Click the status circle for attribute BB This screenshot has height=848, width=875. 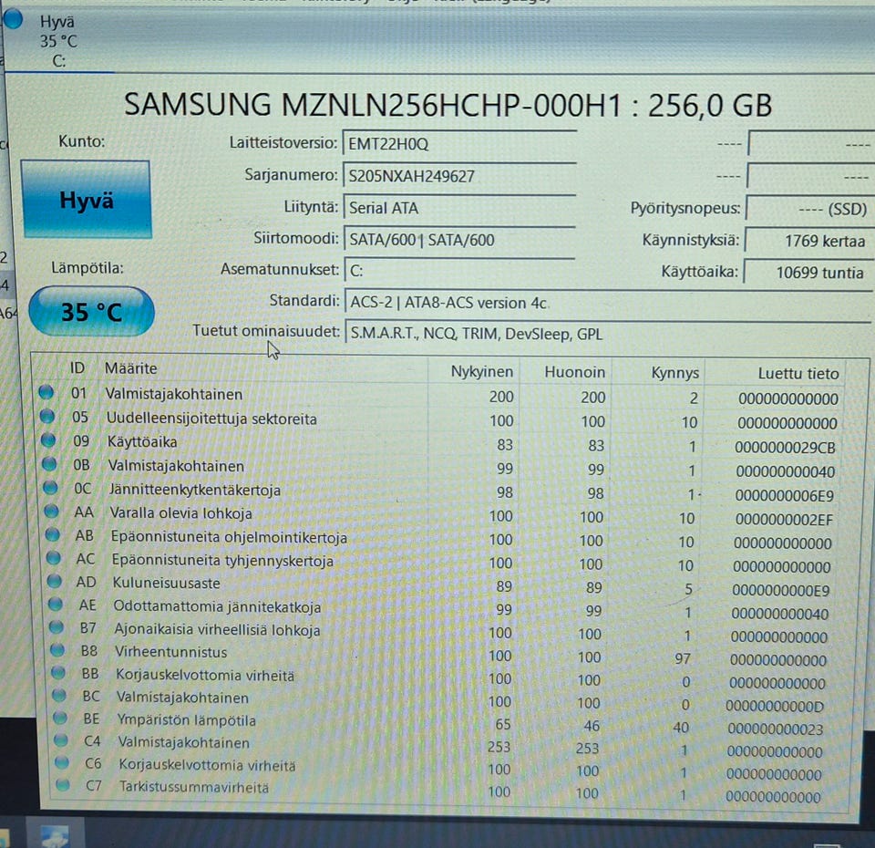[x=58, y=672]
